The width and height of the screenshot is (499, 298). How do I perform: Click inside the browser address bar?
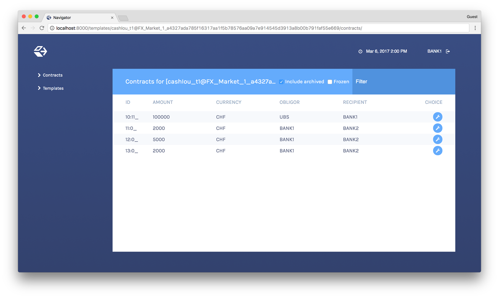218,28
